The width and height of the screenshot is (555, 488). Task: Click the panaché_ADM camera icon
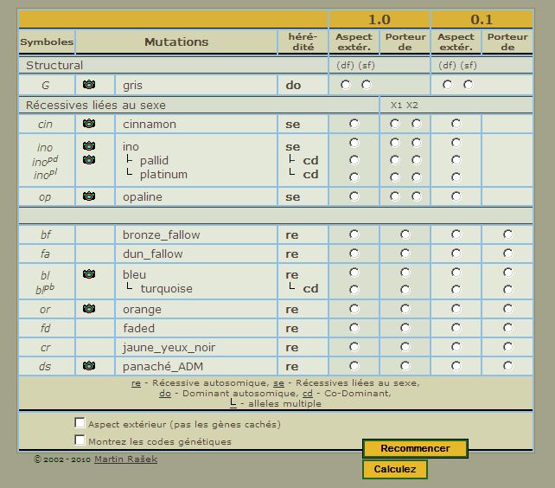click(x=88, y=366)
